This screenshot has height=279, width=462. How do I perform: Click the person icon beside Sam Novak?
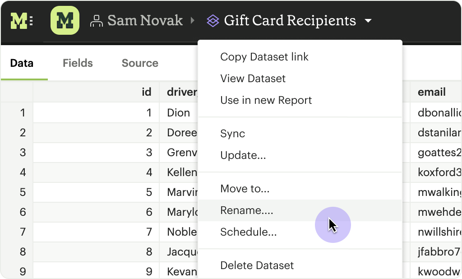click(97, 21)
